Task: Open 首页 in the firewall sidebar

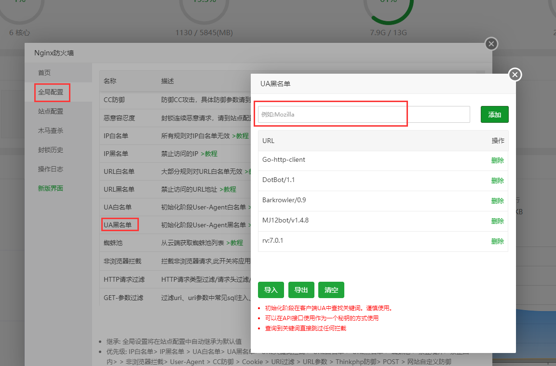Action: pos(44,73)
